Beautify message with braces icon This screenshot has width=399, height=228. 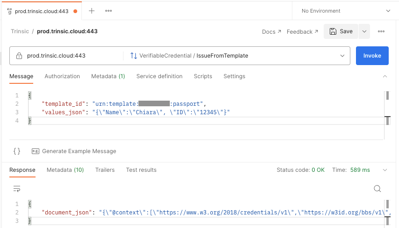[17, 151]
